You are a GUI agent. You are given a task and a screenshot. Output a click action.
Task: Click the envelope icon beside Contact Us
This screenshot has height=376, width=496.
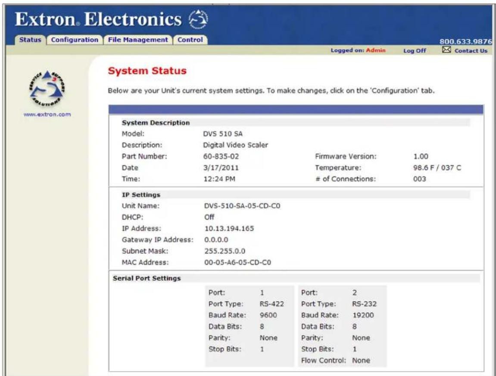coord(446,50)
